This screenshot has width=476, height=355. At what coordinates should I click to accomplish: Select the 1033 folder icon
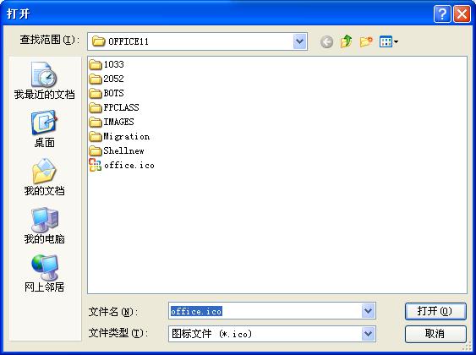coord(96,64)
